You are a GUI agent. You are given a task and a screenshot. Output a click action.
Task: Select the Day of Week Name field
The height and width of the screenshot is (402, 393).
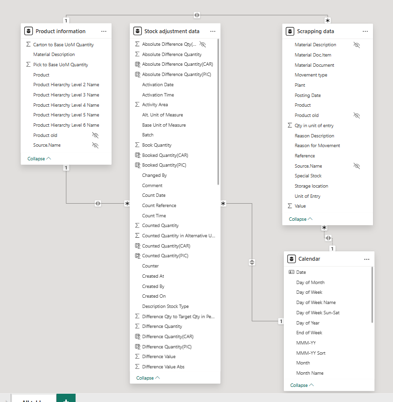(316, 303)
